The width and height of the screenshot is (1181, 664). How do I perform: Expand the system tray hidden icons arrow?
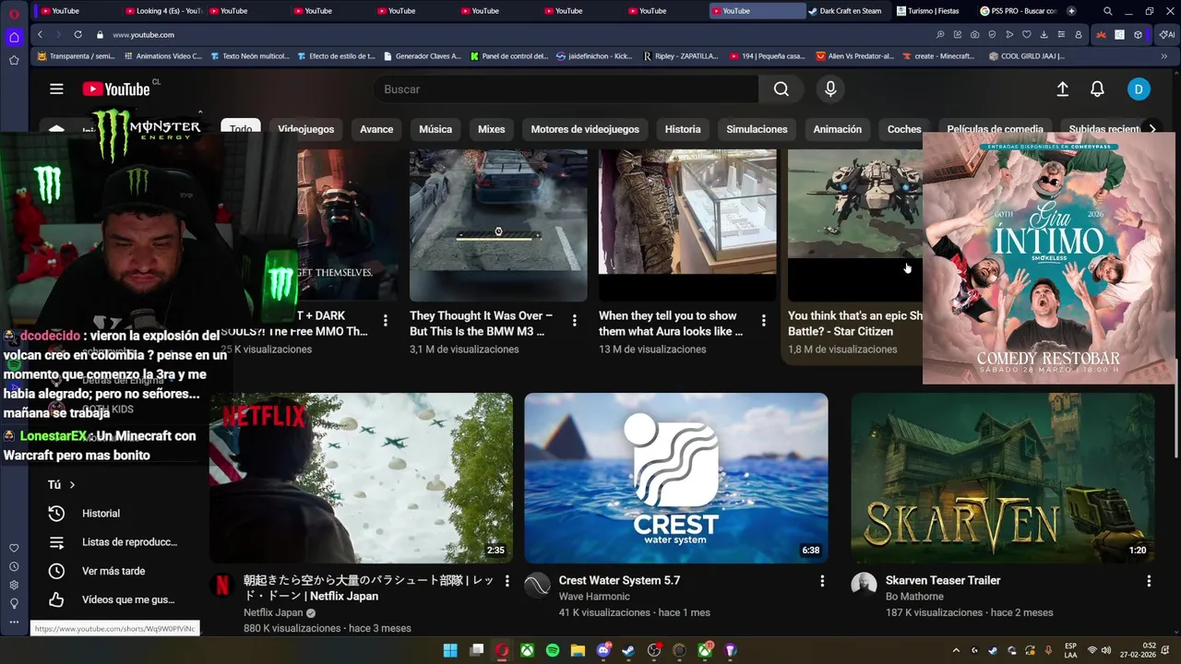tap(956, 650)
